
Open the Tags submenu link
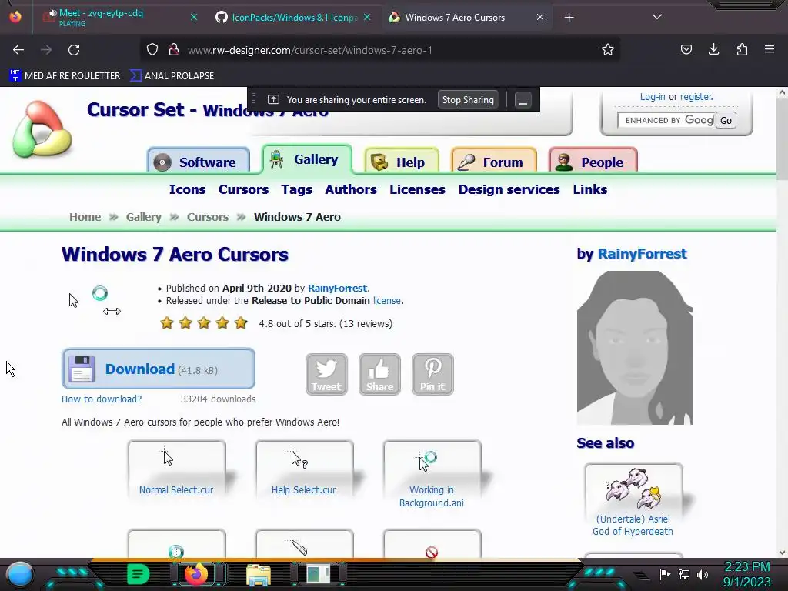[x=296, y=189]
